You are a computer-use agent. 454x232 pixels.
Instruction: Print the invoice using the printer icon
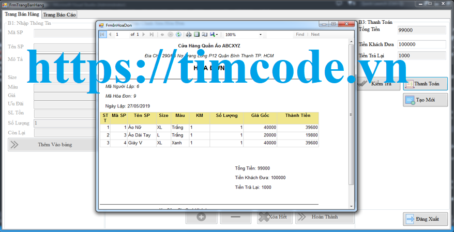[189, 35]
